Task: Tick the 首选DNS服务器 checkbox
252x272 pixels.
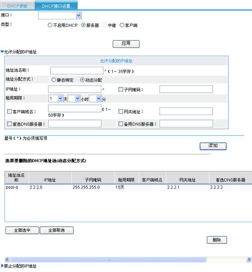Action: coord(9,124)
